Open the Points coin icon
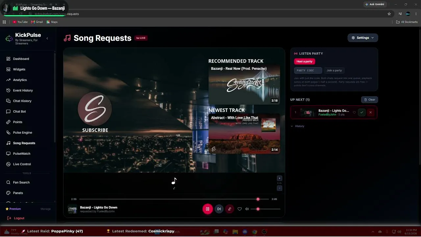This screenshot has height=237, width=421. click(x=9, y=122)
